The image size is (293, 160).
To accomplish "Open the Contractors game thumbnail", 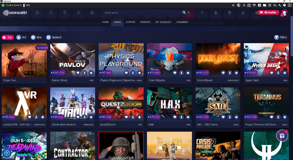I will [x=72, y=146].
